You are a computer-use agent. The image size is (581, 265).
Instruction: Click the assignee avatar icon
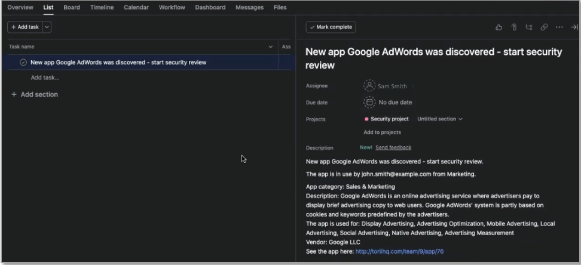tap(369, 85)
